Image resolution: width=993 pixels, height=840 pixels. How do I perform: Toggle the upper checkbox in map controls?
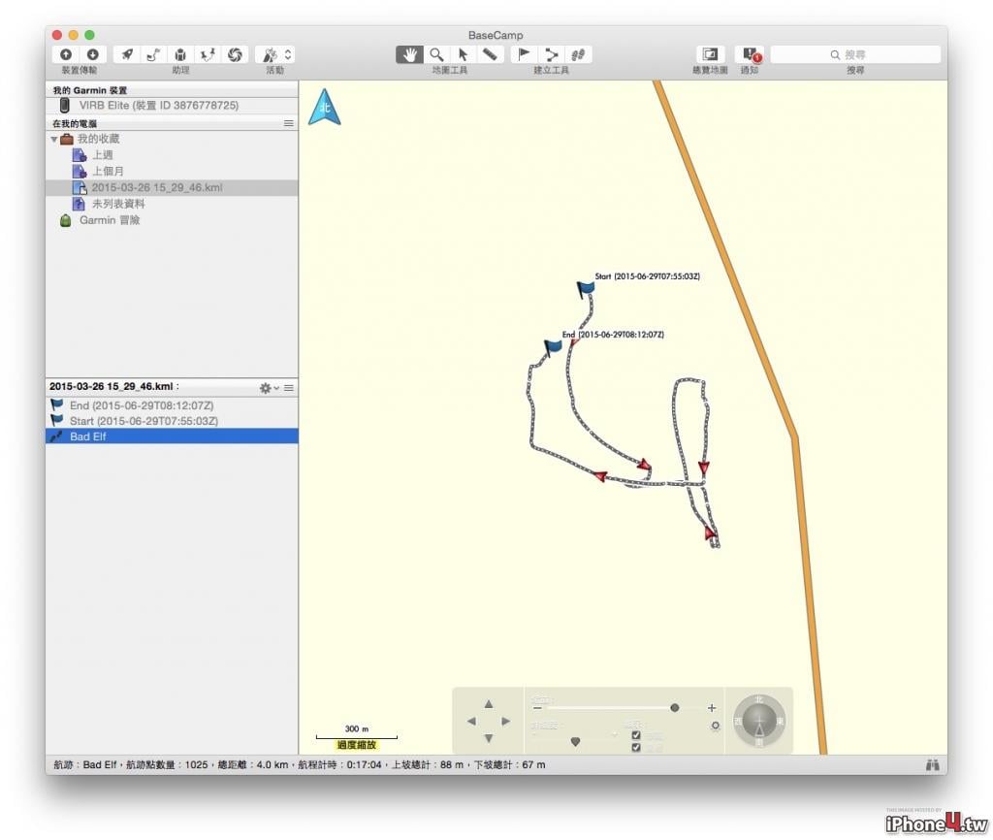636,735
